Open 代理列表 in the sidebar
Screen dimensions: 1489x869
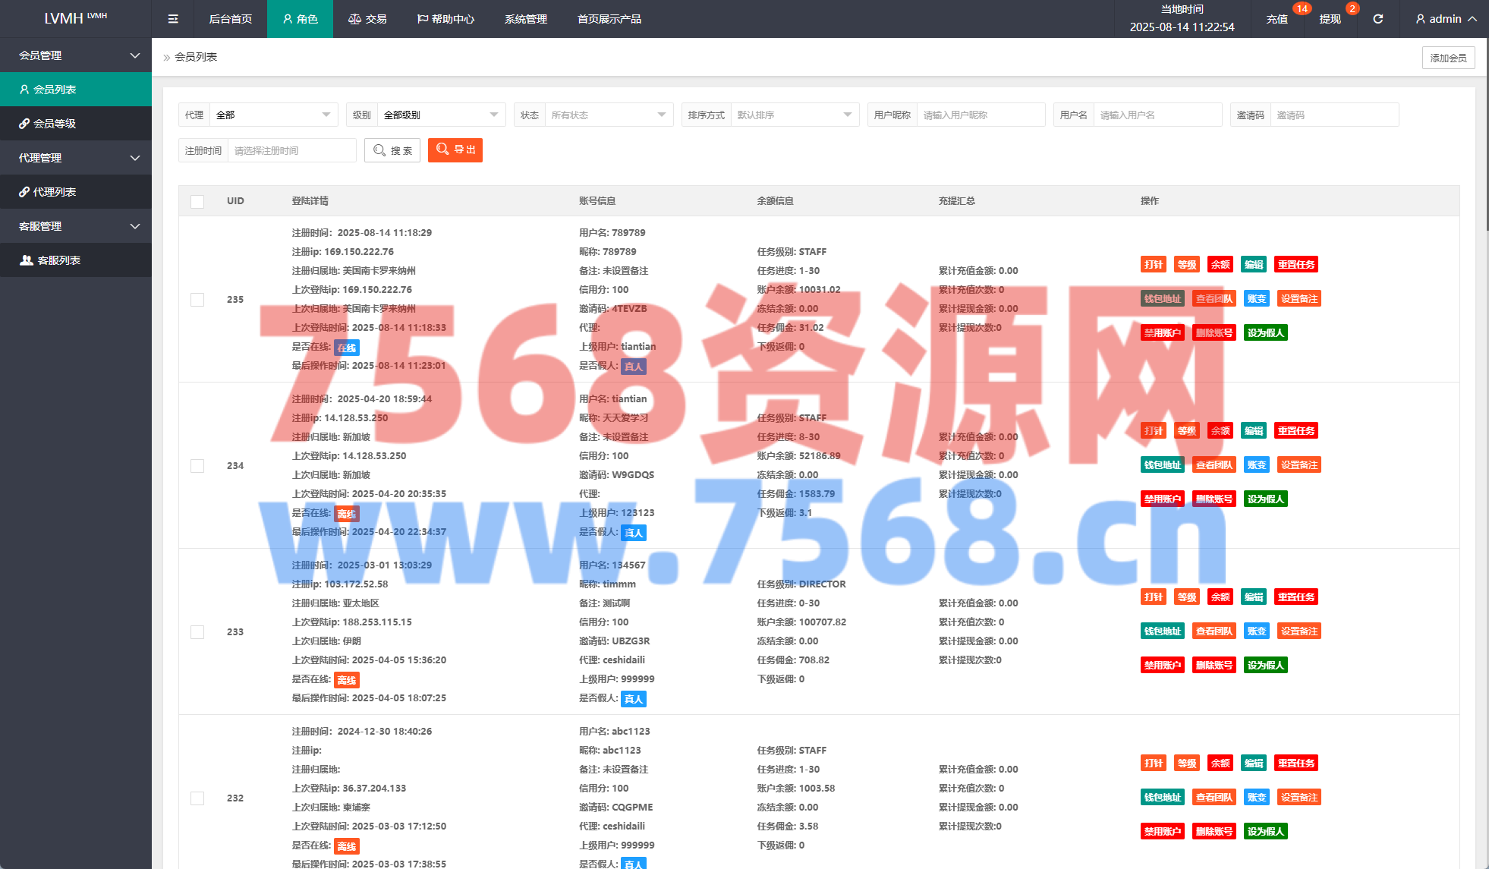[54, 192]
